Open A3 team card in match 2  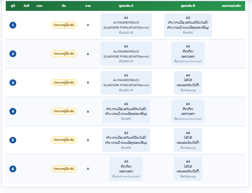(188, 54)
